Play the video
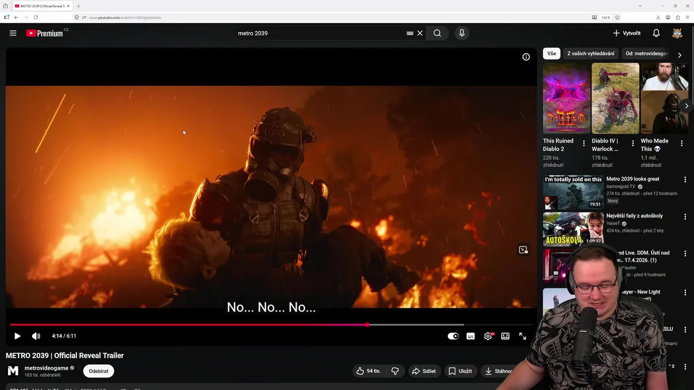The image size is (694, 390). click(17, 336)
